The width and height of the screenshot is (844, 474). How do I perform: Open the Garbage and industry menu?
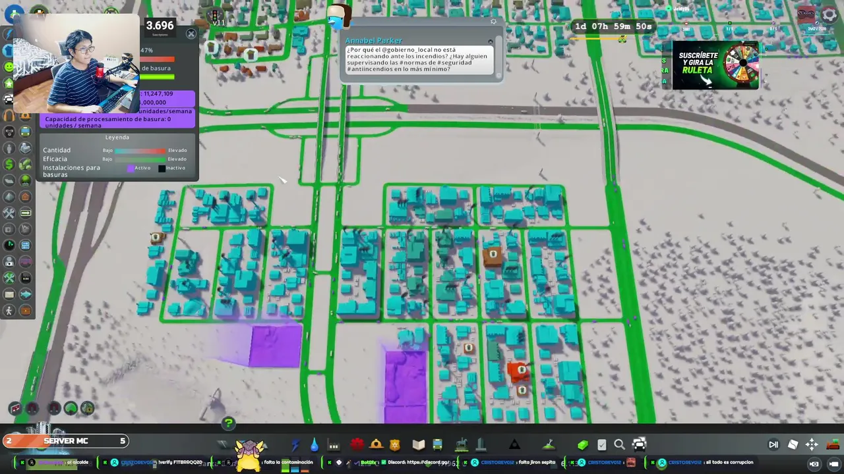click(x=334, y=445)
